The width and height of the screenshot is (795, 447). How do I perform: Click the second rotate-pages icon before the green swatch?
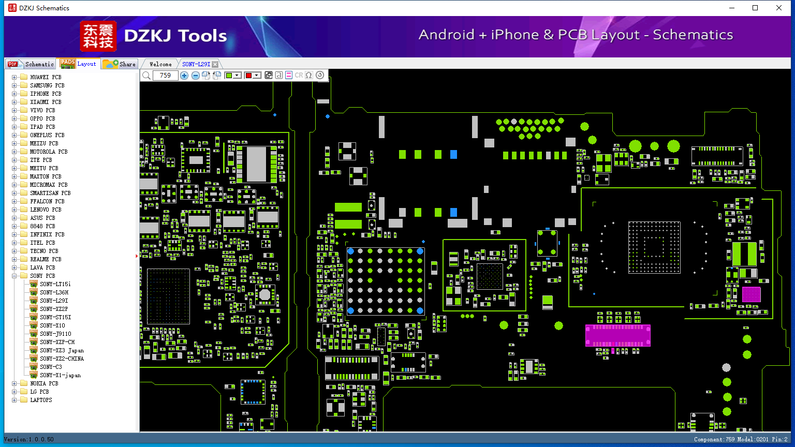(x=217, y=76)
